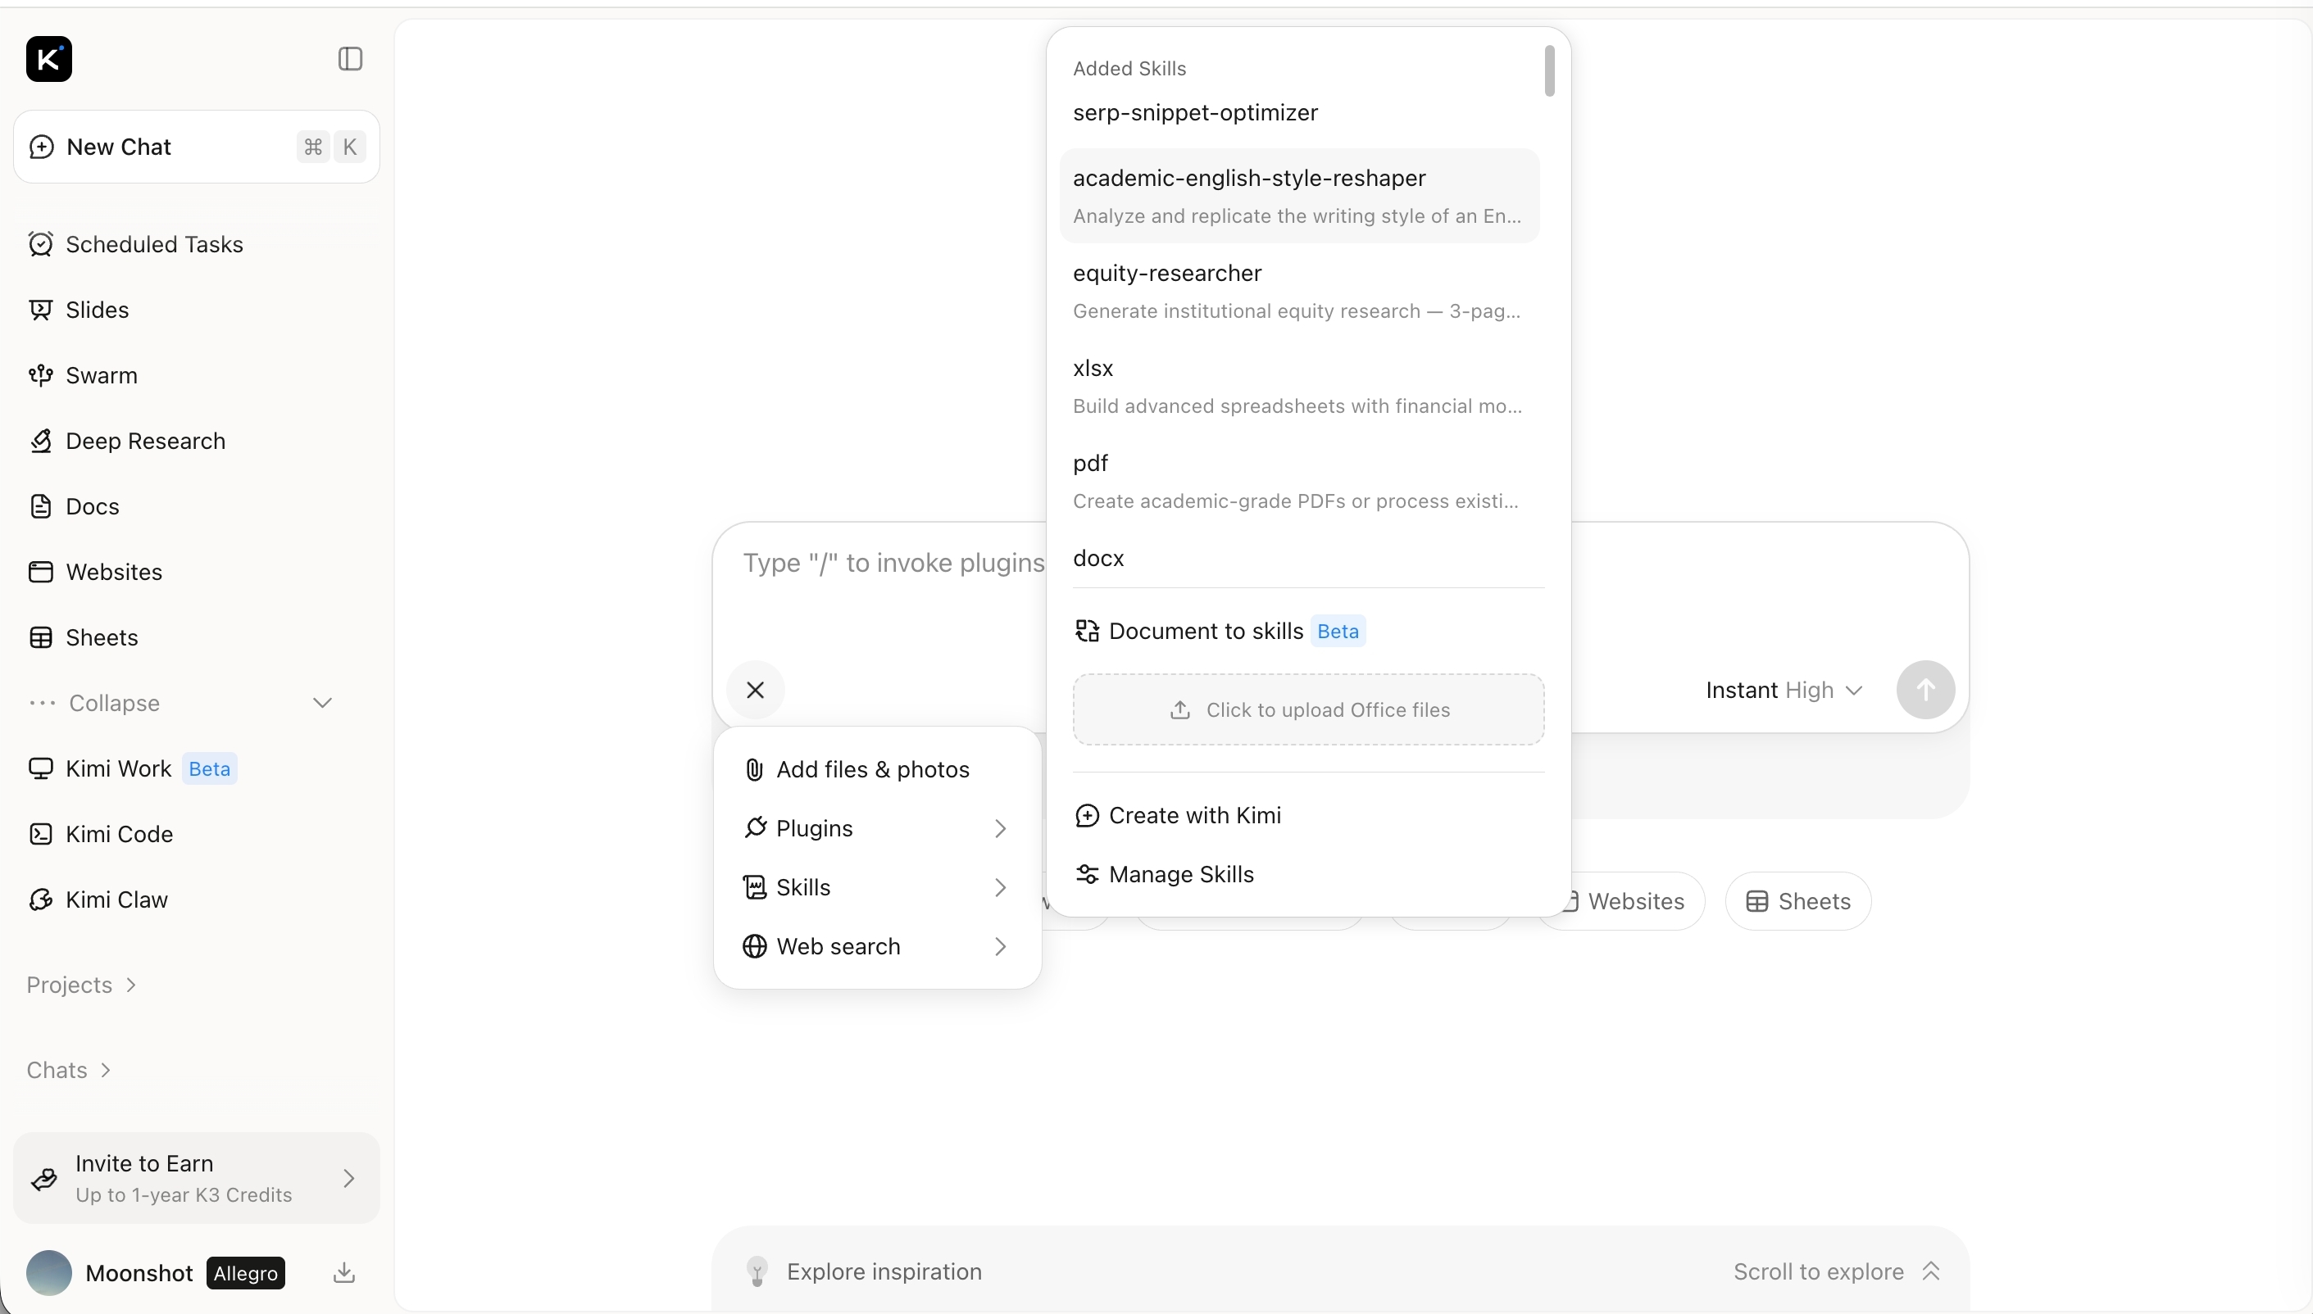
Task: Click to upload Office files
Action: [1309, 710]
